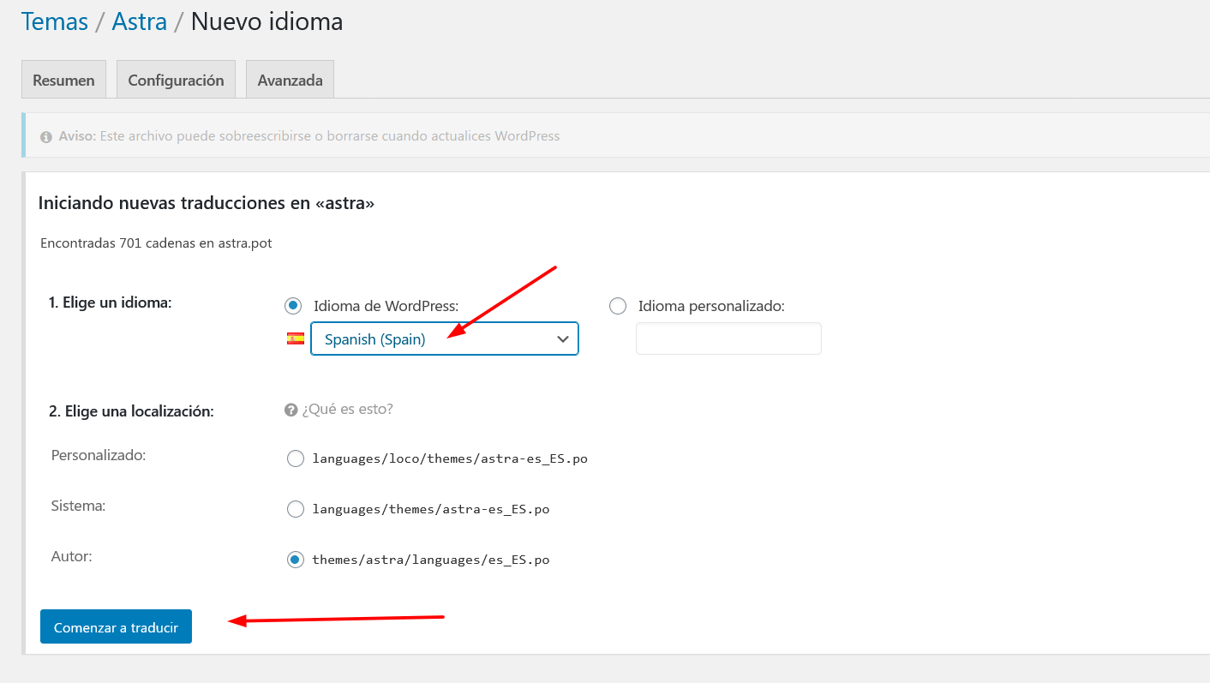Choose the languages/loco/themes/astra-es_ES.po location
1210x683 pixels.
(x=296, y=458)
